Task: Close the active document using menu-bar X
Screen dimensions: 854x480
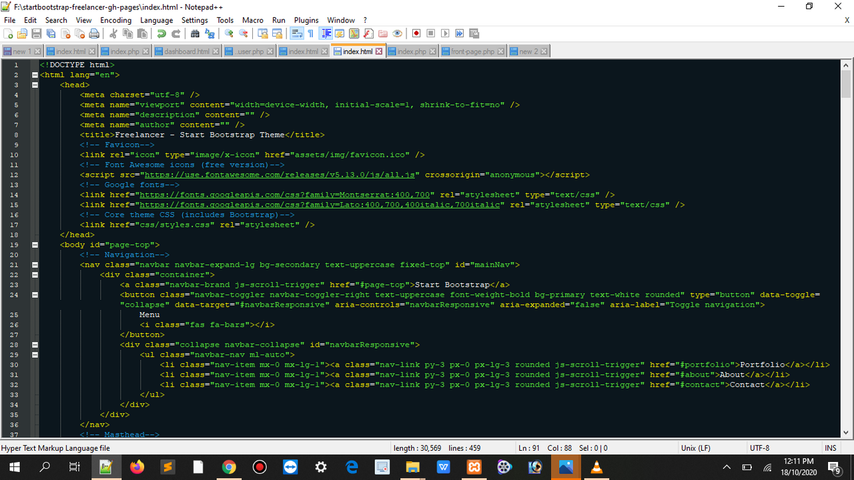Action: (x=847, y=20)
